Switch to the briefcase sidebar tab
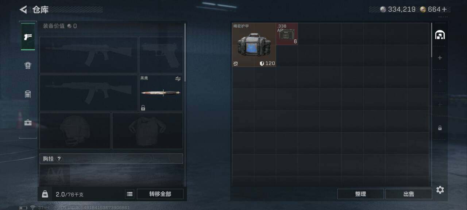 tap(28, 123)
